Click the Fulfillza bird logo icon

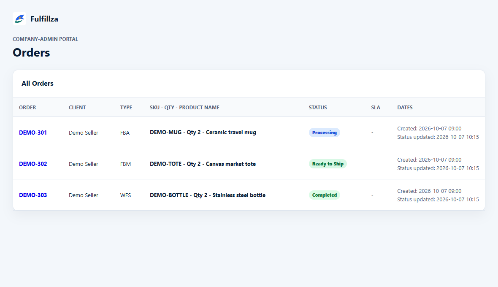[x=19, y=19]
